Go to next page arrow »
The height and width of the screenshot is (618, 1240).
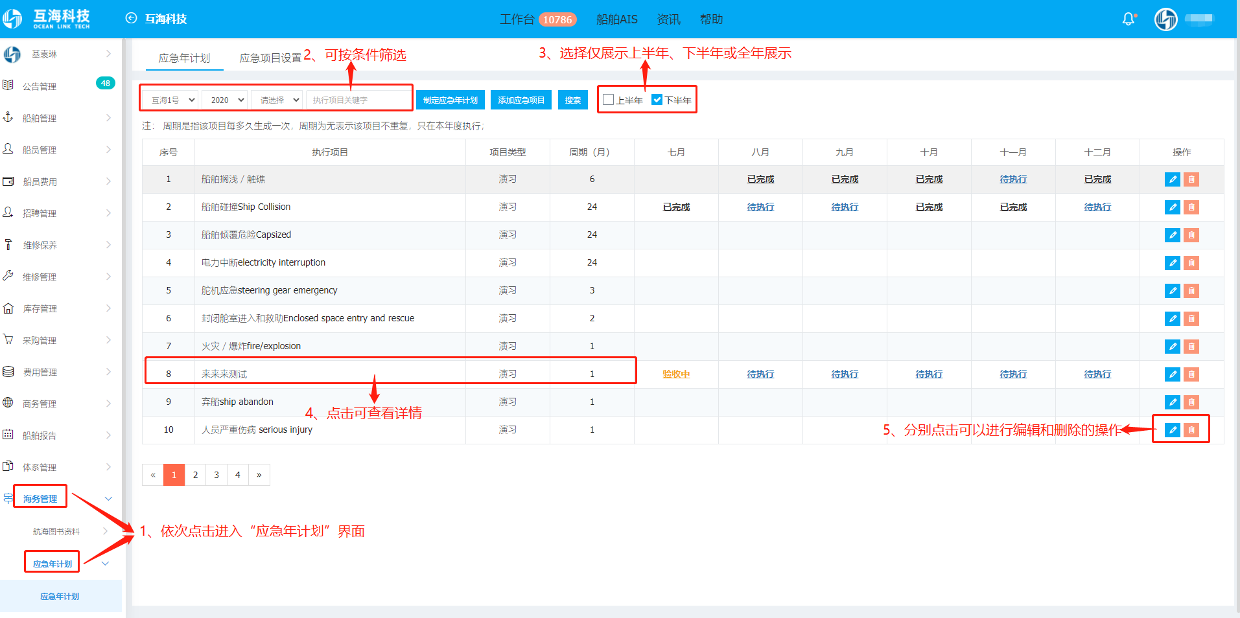coord(259,475)
